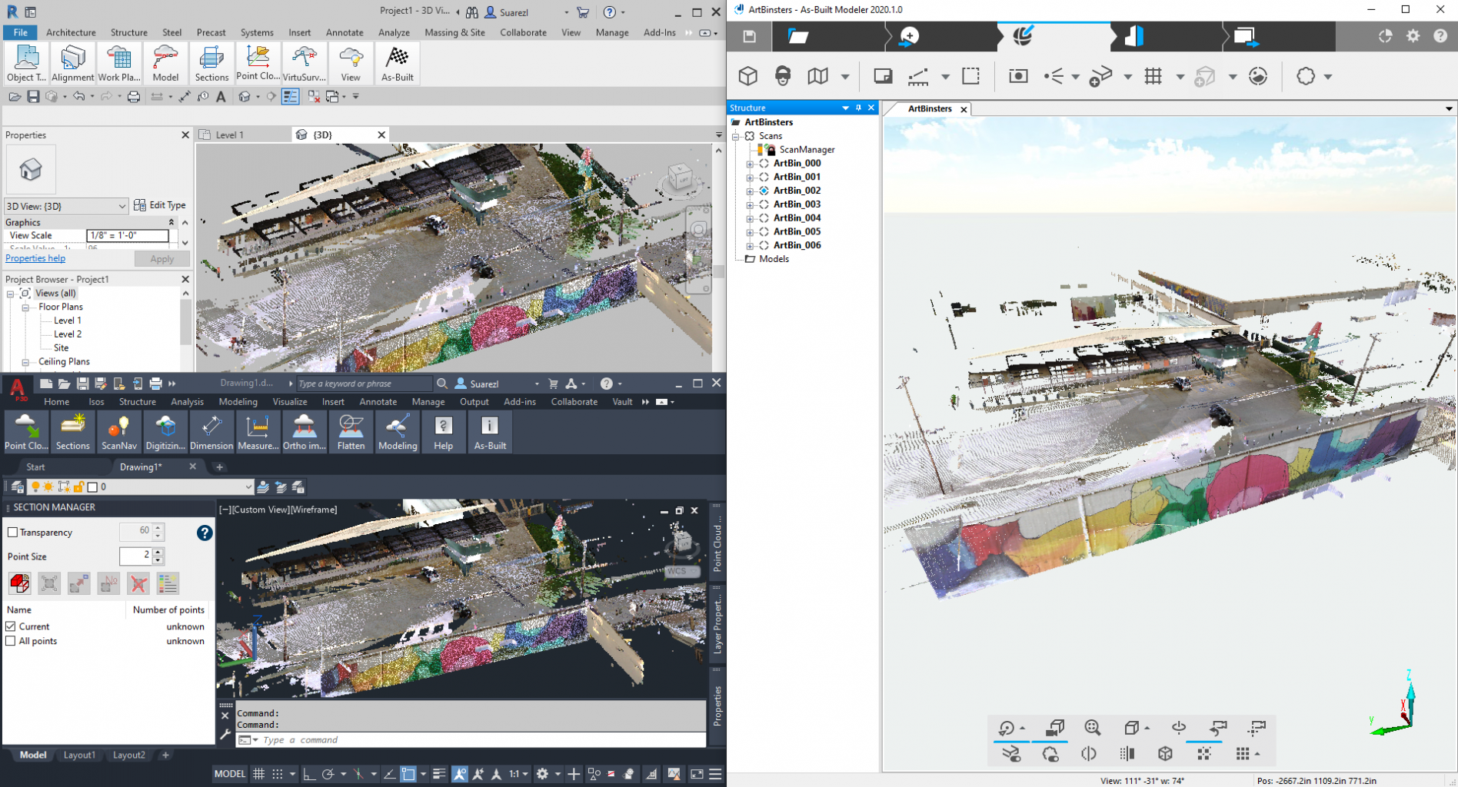Screen dimensions: 1458x787
Task: Select Level 2 in Project Browser
Action: point(68,334)
